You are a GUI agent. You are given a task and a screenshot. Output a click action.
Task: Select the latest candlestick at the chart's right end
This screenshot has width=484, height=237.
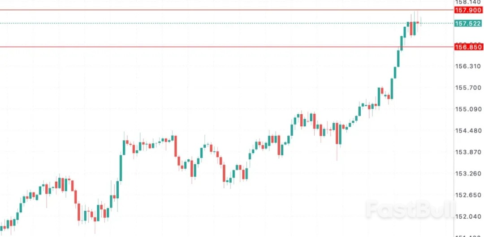coord(421,22)
